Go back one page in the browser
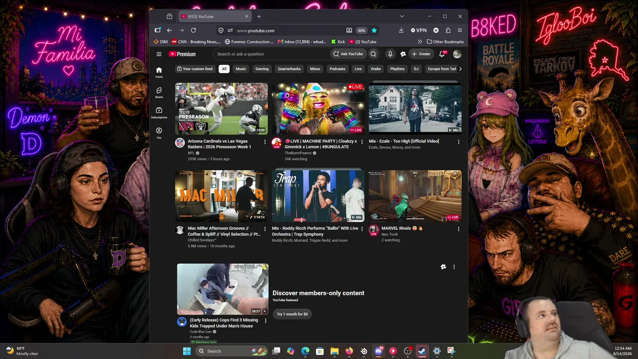 [x=169, y=30]
